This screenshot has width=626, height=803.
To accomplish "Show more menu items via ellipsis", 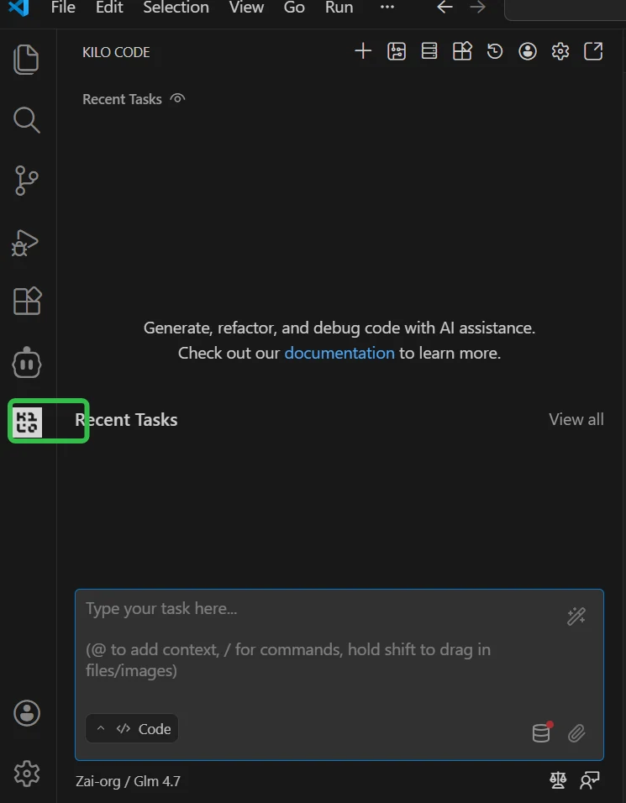I will pyautogui.click(x=387, y=8).
